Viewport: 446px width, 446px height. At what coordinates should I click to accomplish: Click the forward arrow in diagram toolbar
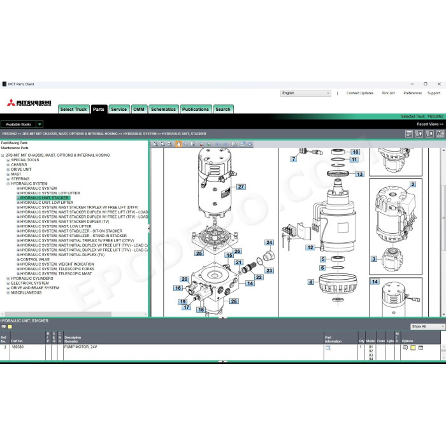[x=225, y=144]
